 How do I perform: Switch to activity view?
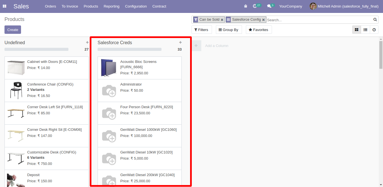(x=374, y=30)
